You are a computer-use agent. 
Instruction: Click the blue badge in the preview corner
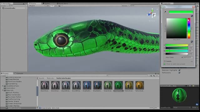[x=197, y=105]
